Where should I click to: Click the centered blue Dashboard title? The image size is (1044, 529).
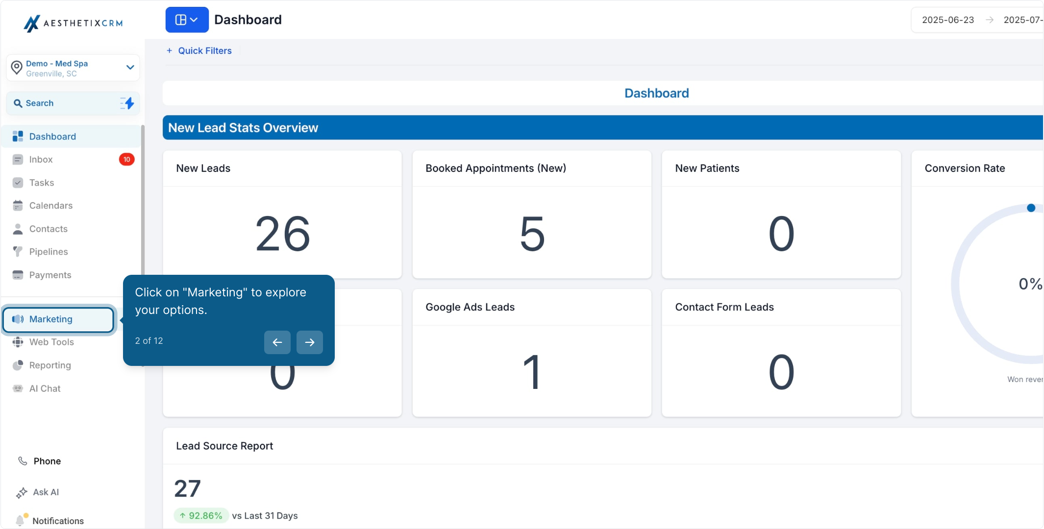tap(657, 94)
